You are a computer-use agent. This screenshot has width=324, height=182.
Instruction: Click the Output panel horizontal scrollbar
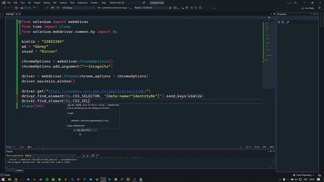(139, 167)
